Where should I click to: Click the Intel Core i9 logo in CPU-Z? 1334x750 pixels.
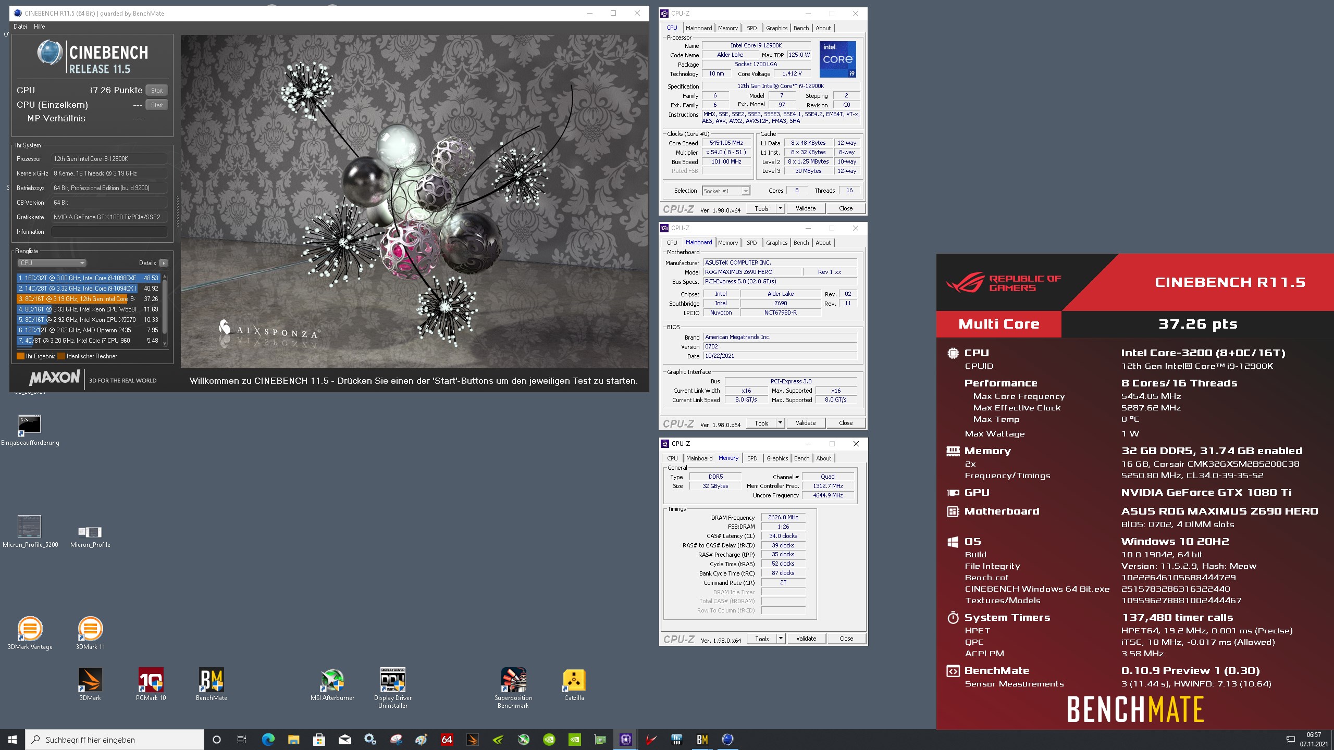click(x=837, y=59)
